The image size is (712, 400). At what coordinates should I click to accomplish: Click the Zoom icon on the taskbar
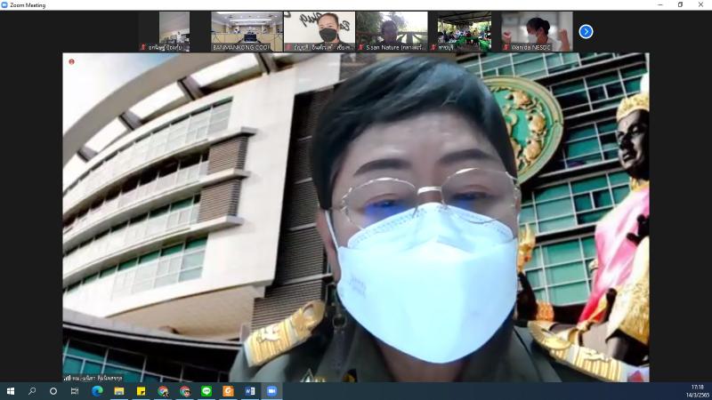pyautogui.click(x=271, y=391)
